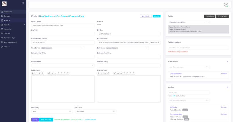This screenshot has width=233, height=122.
Task: Open the user profile avatar icon
Action: [x=226, y=5]
